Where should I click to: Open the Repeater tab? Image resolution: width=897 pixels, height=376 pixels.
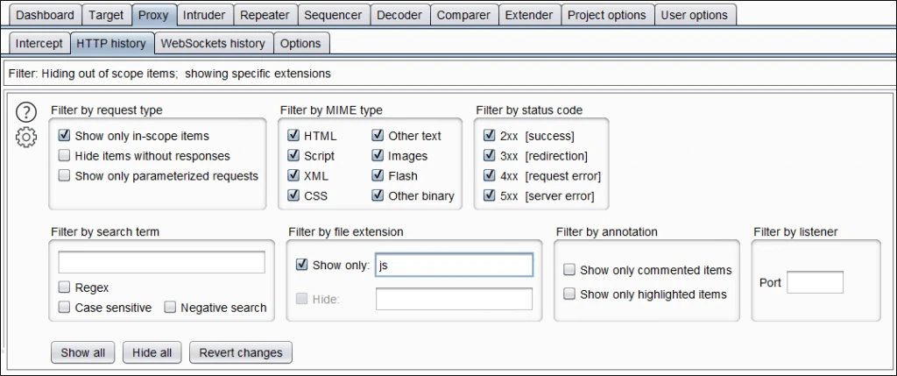click(x=265, y=15)
